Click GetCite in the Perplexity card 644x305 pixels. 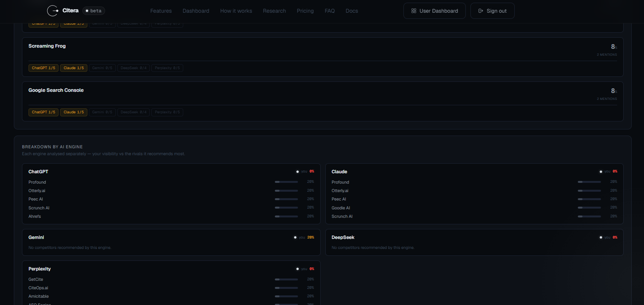point(36,279)
